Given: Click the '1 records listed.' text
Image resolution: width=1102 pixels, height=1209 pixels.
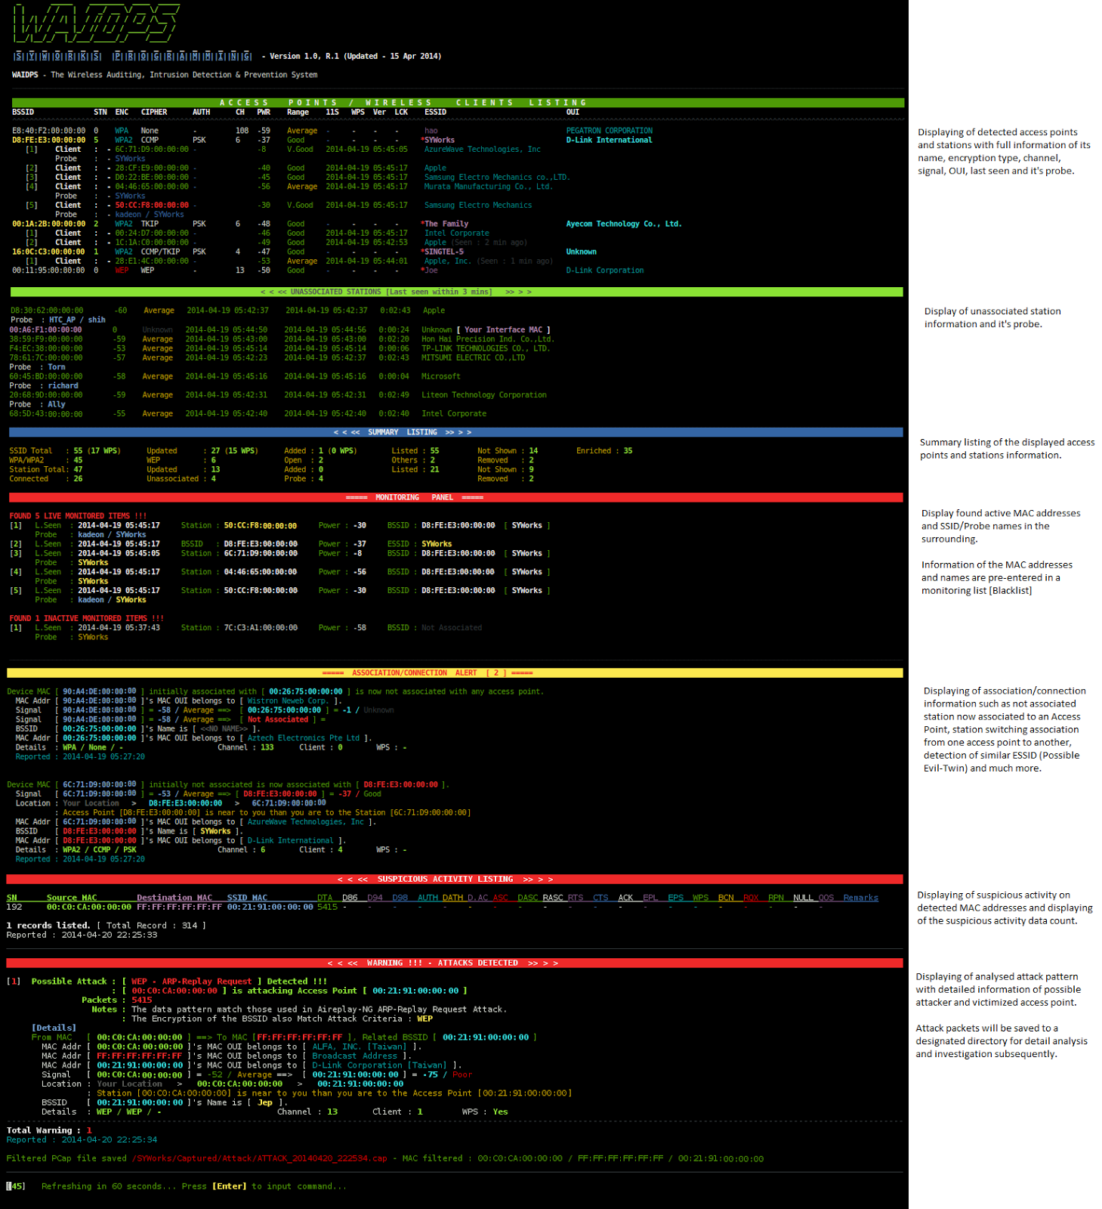Looking at the screenshot, I should [48, 926].
